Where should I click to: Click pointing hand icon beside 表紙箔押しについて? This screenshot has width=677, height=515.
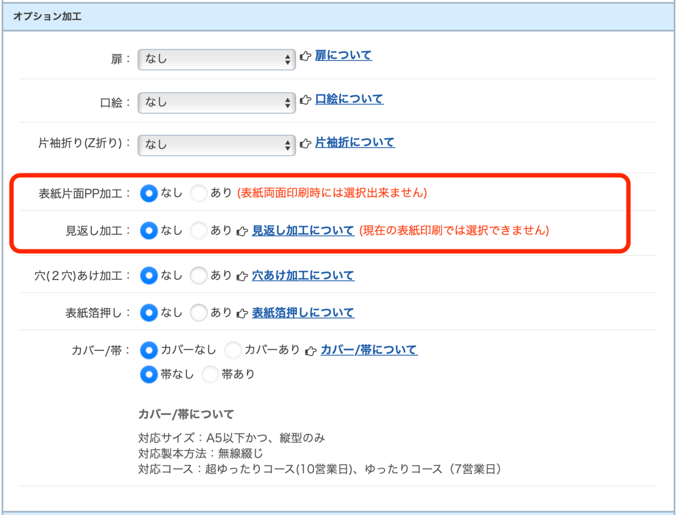[242, 313]
